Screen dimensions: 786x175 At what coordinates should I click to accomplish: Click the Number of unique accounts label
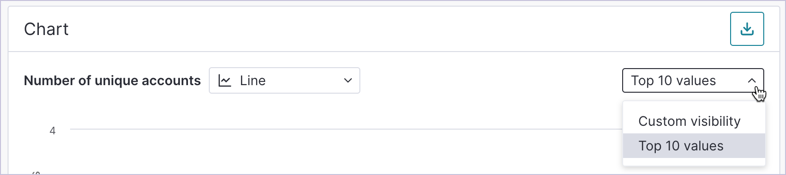pyautogui.click(x=112, y=81)
